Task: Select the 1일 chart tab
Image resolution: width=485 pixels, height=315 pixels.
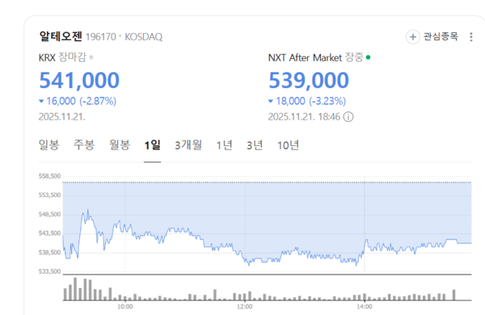Action: 152,145
